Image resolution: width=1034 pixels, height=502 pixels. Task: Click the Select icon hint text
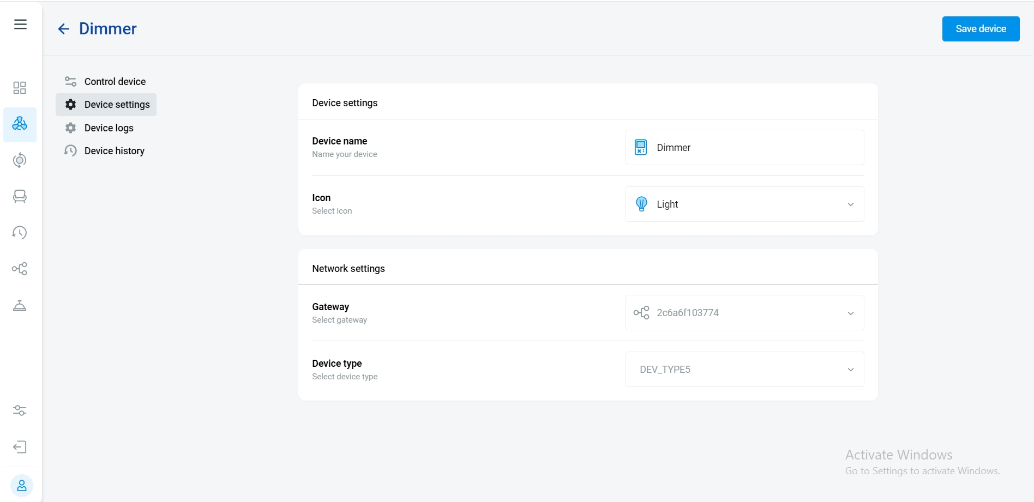tap(332, 211)
